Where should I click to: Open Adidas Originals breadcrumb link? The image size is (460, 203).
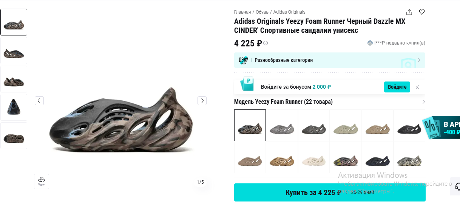click(289, 12)
